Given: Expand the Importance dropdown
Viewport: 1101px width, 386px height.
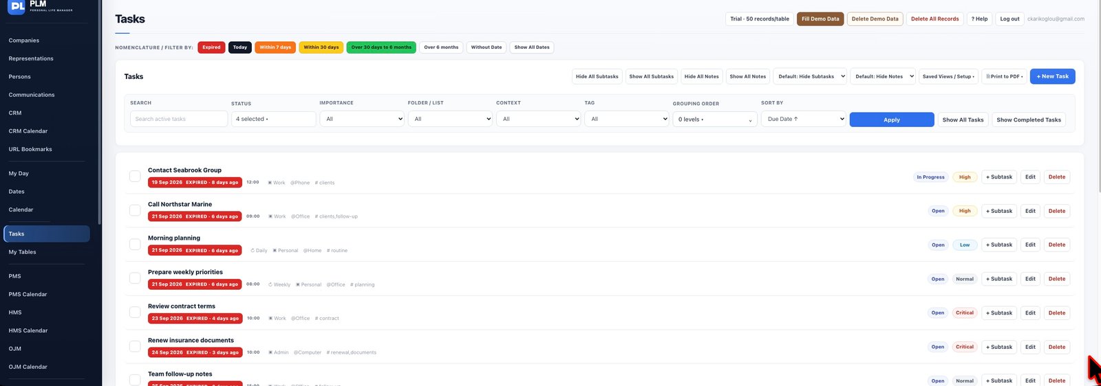Looking at the screenshot, I should [362, 119].
